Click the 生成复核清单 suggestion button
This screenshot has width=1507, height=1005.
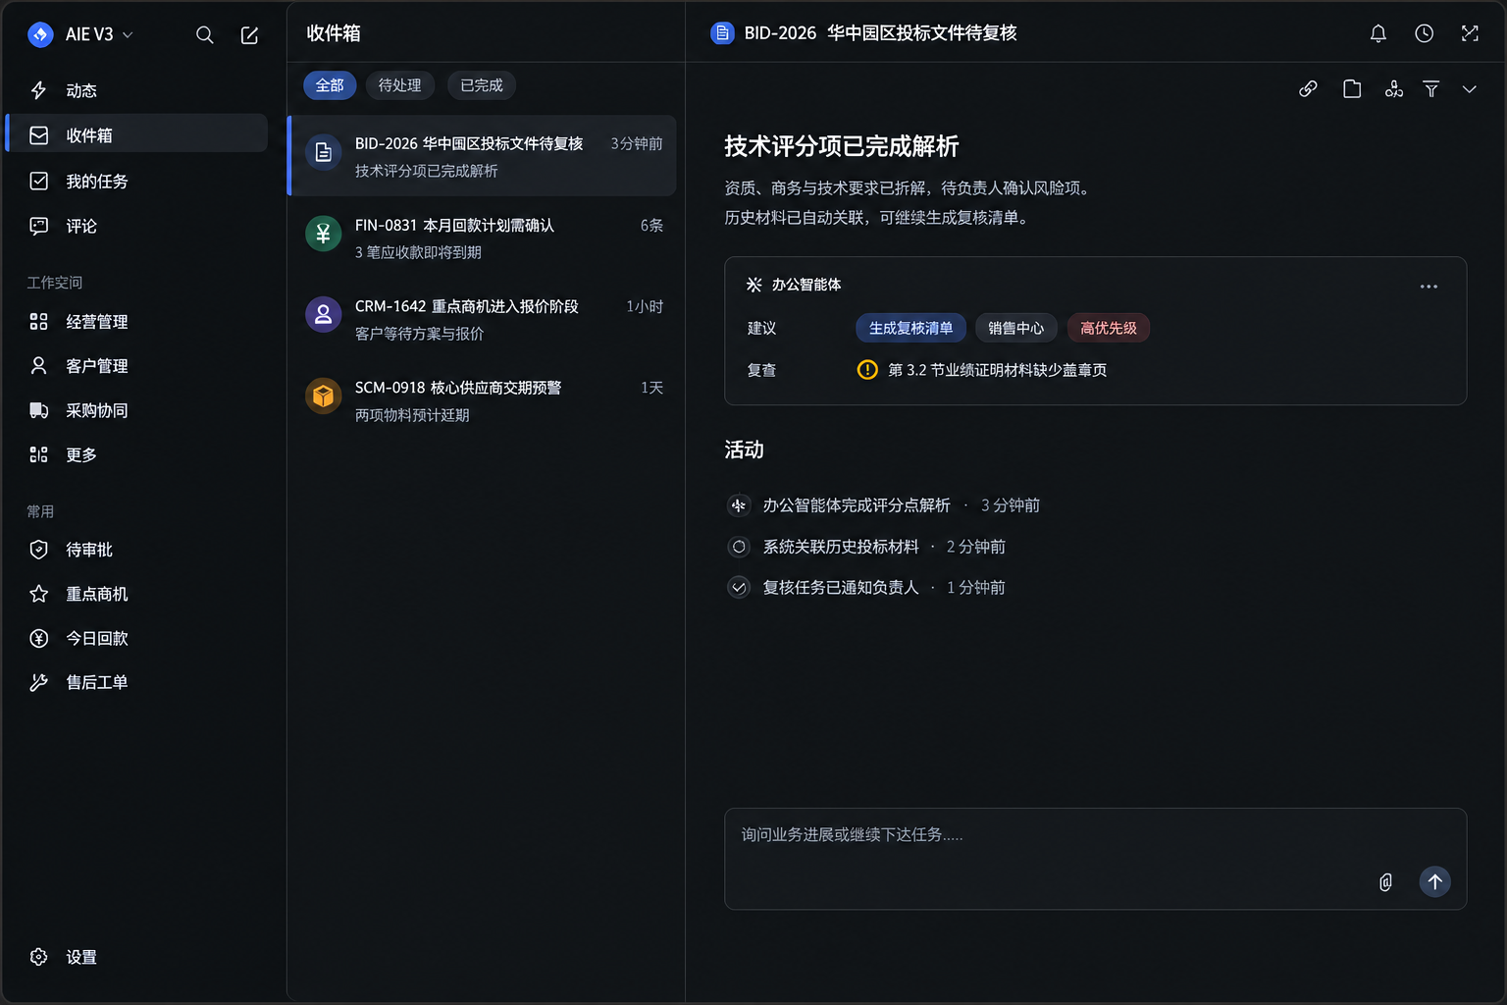[910, 328]
